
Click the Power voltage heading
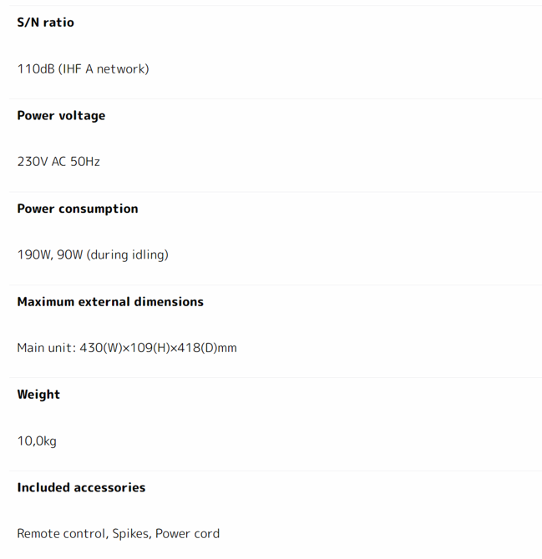[61, 116]
